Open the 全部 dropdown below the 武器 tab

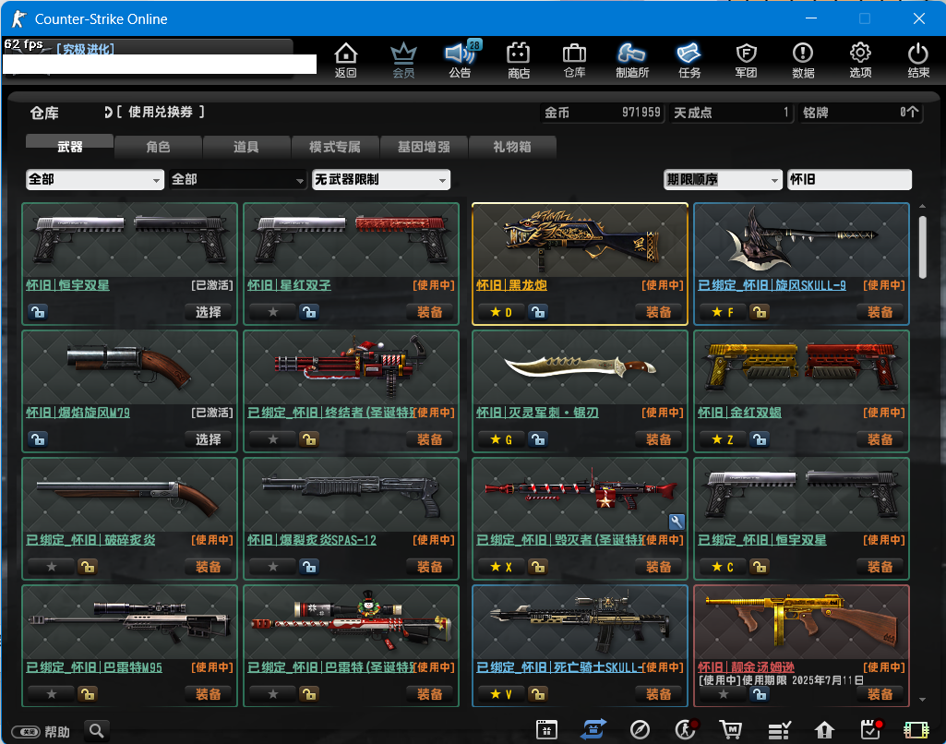click(95, 179)
